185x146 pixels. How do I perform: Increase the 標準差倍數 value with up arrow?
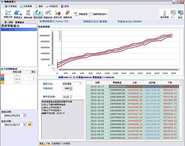[x=71, y=96]
